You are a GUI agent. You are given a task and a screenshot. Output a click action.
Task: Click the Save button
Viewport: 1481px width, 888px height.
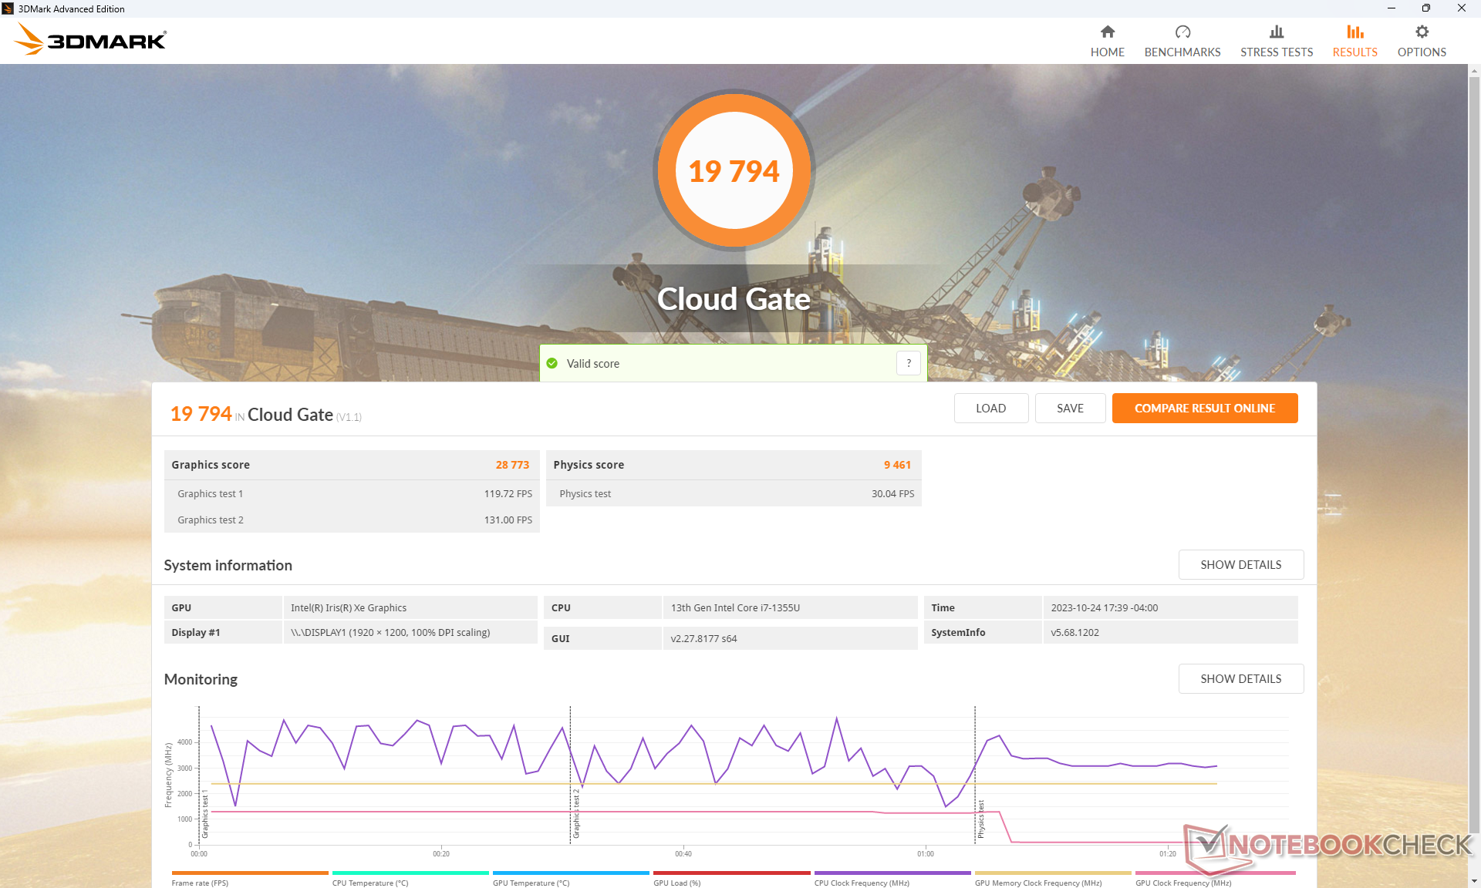1070,409
